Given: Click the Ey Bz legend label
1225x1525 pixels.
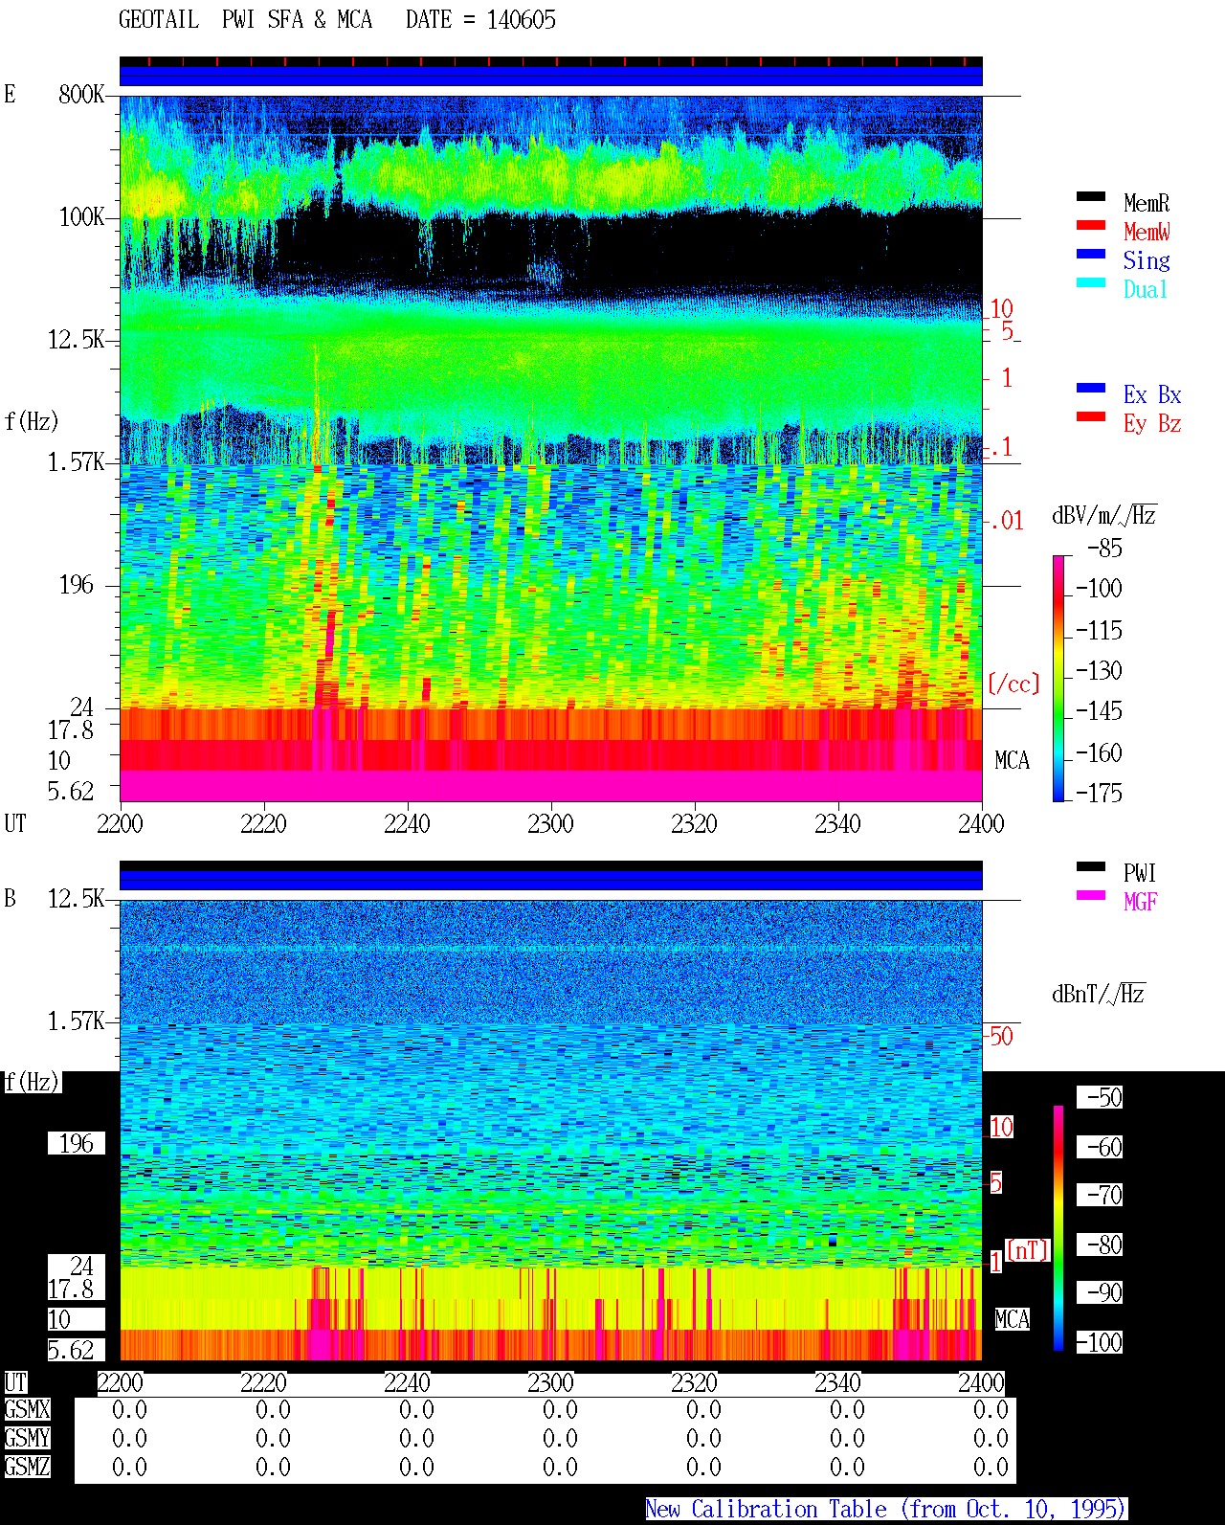Looking at the screenshot, I should point(1152,423).
